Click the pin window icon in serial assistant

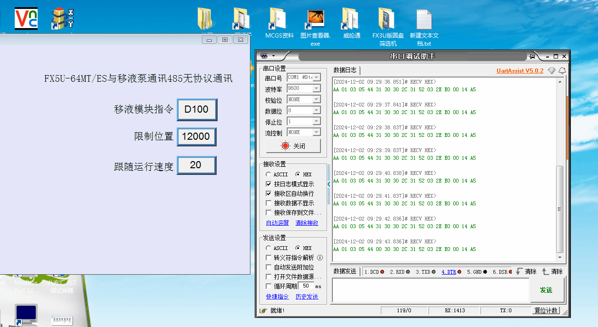(532, 57)
